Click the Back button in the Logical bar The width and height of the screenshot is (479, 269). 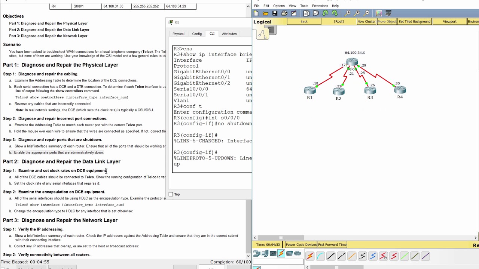[x=304, y=21]
